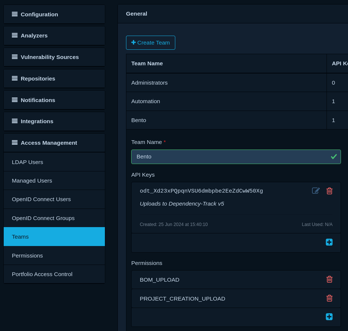
Task: Select the Teams entry in the sidebar
Action: 54,236
